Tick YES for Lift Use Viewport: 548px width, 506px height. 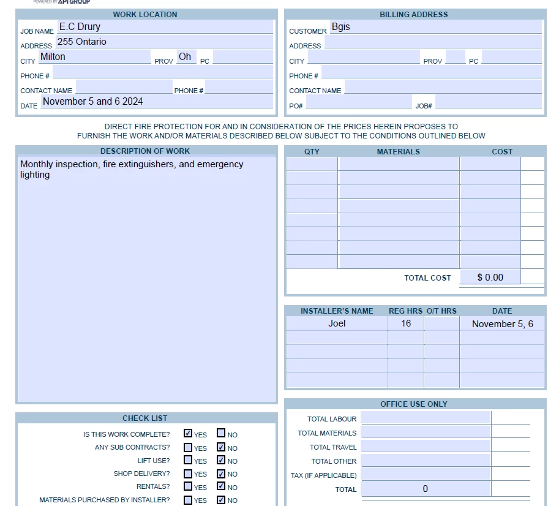[188, 460]
